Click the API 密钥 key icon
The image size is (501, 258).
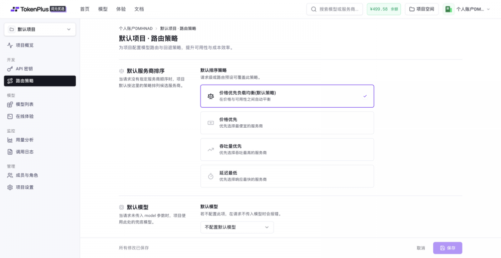pos(10,69)
